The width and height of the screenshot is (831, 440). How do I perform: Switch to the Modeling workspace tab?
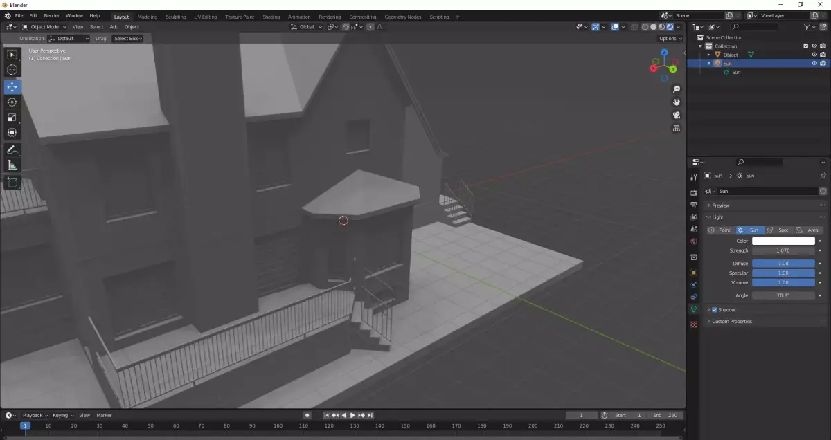148,17
